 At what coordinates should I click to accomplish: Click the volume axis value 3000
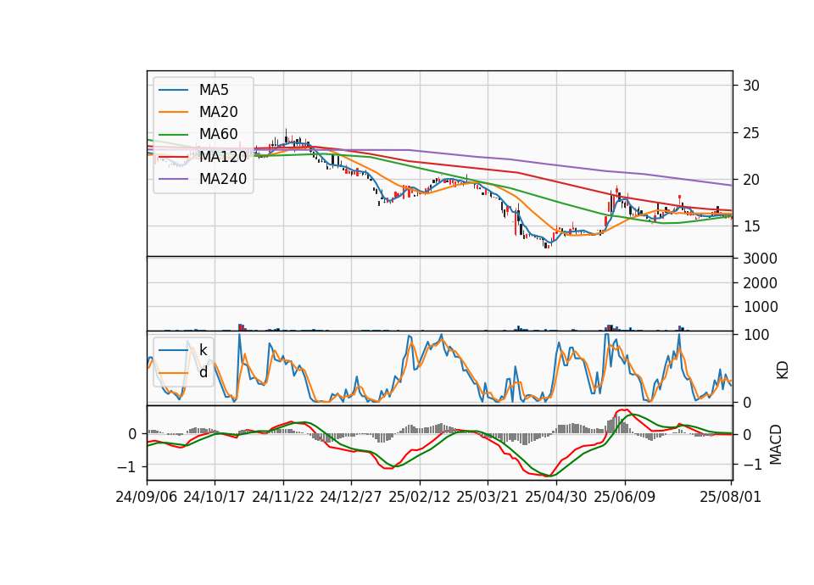click(760, 259)
